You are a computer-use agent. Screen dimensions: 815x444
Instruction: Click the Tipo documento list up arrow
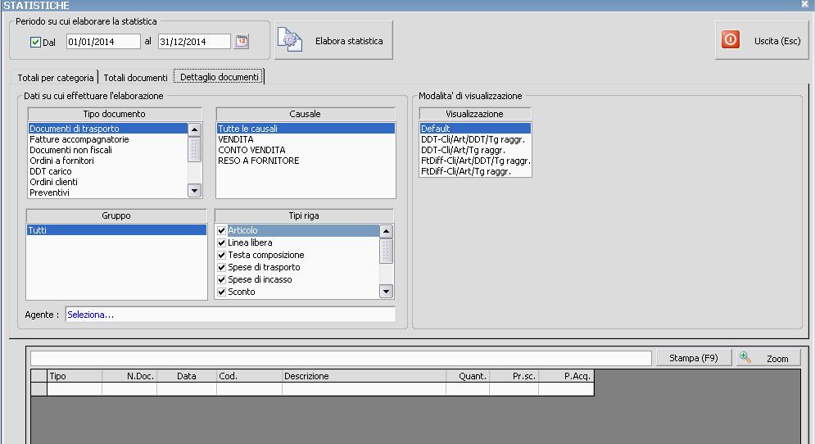[194, 129]
